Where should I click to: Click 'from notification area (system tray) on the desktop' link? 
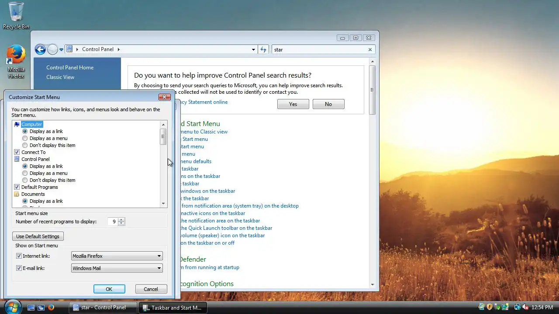click(x=240, y=206)
